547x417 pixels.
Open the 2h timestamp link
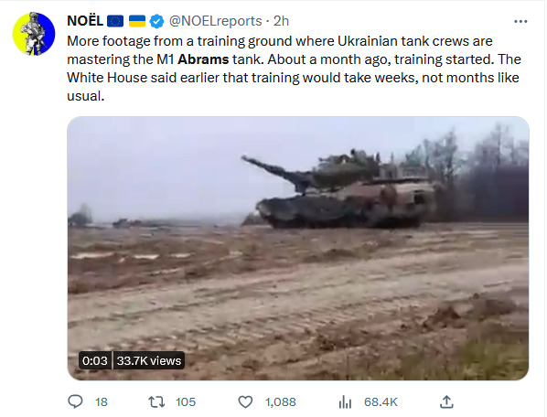click(x=281, y=21)
